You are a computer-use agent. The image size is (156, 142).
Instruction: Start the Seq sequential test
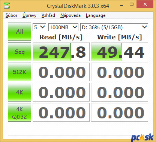tap(19, 52)
